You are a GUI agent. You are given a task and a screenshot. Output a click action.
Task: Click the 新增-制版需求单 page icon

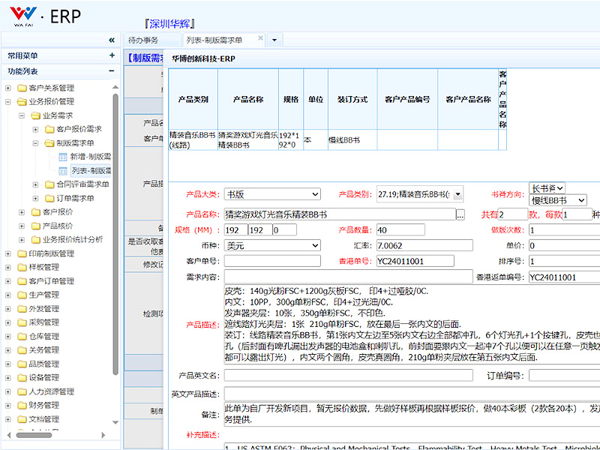point(63,157)
